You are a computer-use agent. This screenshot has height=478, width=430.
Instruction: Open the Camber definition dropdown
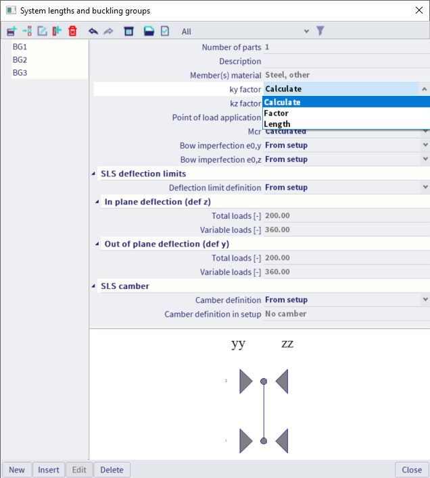point(425,300)
